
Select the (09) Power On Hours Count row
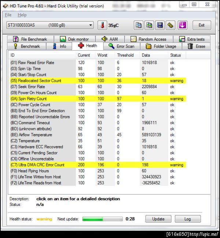(98, 93)
